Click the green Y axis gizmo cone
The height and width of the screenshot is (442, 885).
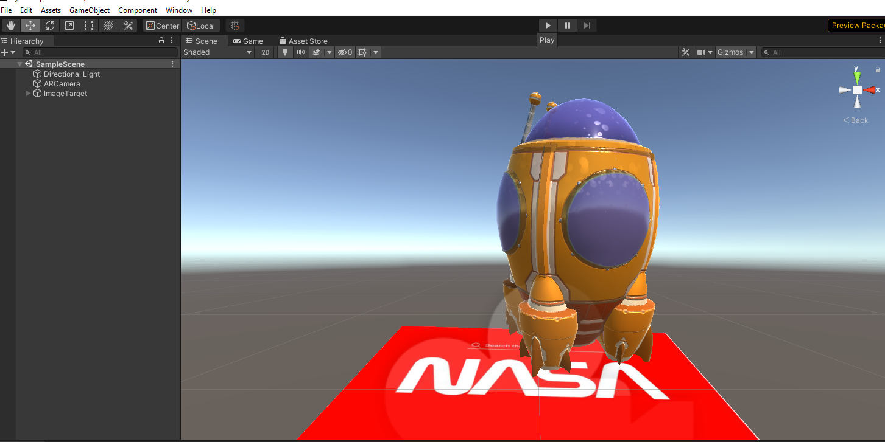pos(857,77)
